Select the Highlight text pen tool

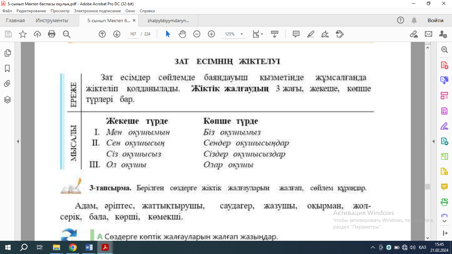coord(311,34)
